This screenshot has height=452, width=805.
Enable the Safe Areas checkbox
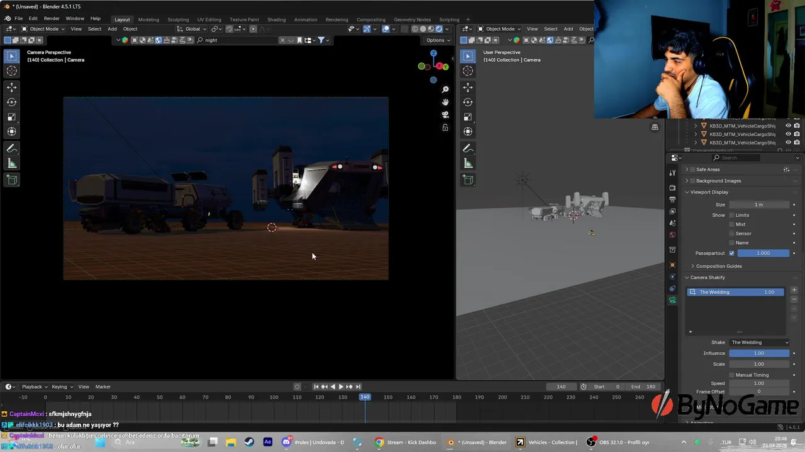click(693, 169)
